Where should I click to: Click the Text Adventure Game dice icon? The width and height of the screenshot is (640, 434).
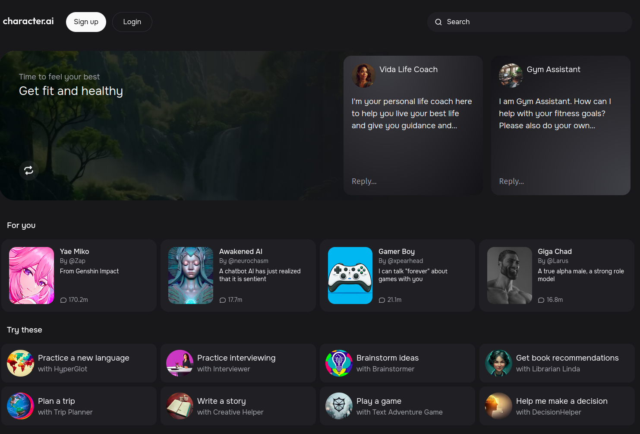(x=339, y=406)
